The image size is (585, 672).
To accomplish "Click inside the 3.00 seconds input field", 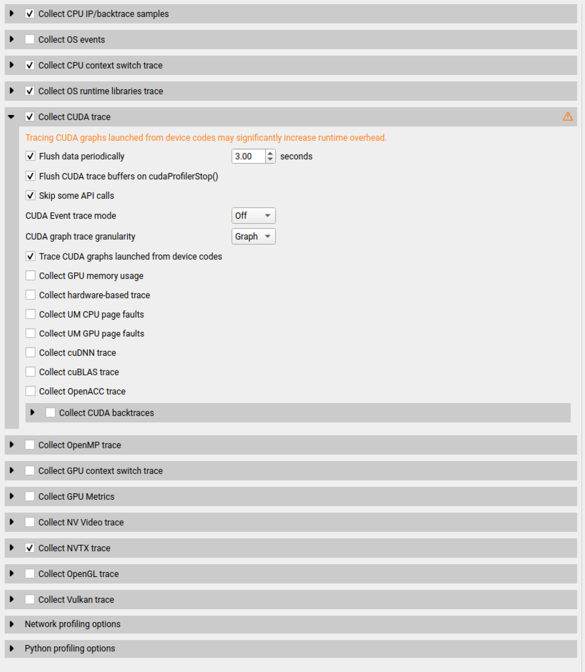I will 249,156.
